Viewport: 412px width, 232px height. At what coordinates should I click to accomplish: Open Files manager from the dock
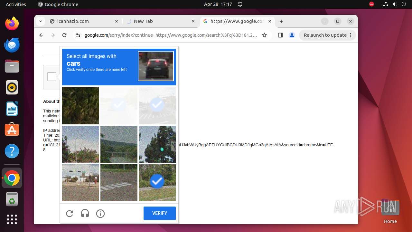(x=12, y=66)
